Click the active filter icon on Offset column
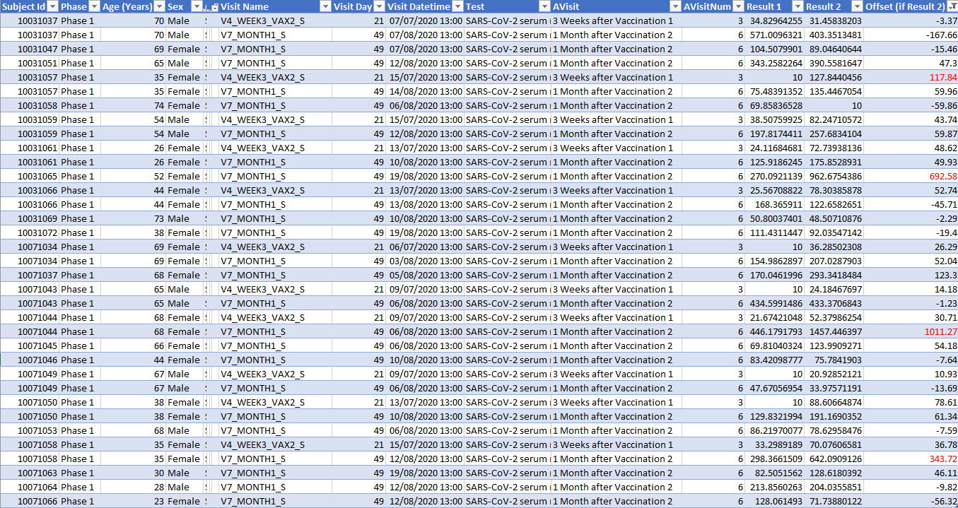Screen dimensions: 958x508 click(952, 6)
